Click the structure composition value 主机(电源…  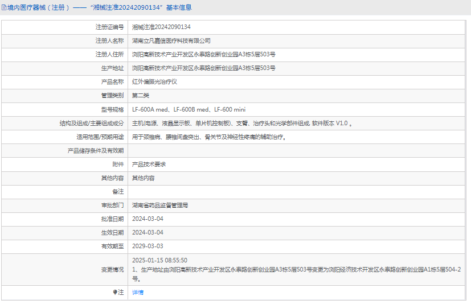point(242,123)
